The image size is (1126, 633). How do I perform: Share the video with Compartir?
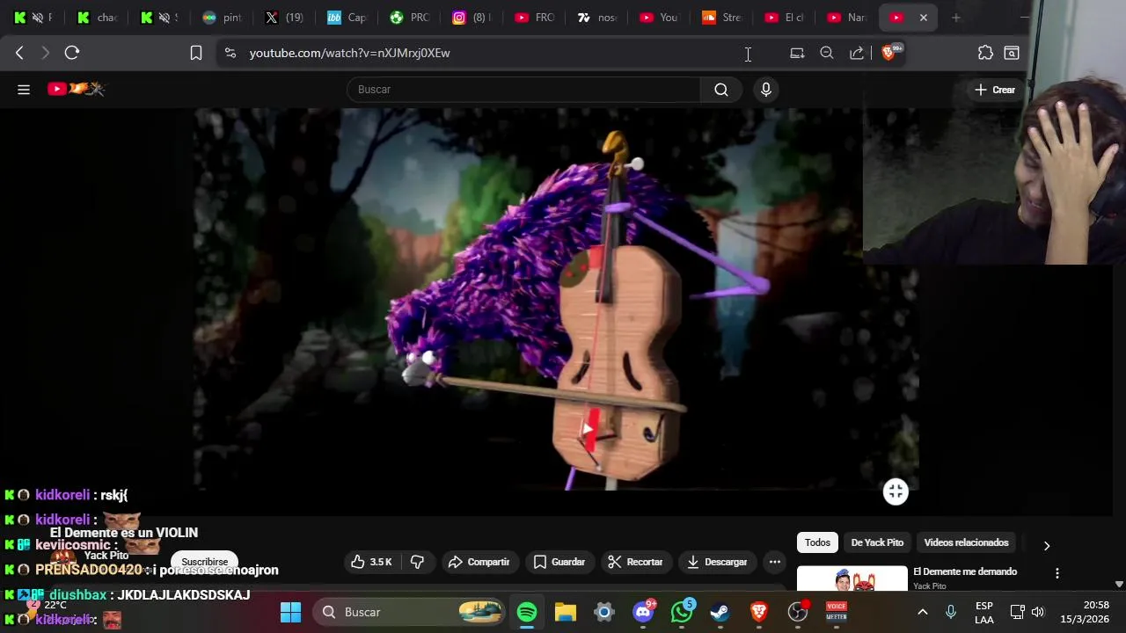(479, 562)
